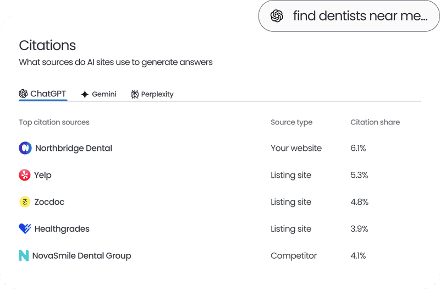Open the Northbridge Dental source name

pos(74,148)
